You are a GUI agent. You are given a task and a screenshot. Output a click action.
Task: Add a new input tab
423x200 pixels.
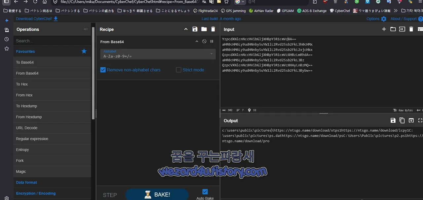point(384,29)
